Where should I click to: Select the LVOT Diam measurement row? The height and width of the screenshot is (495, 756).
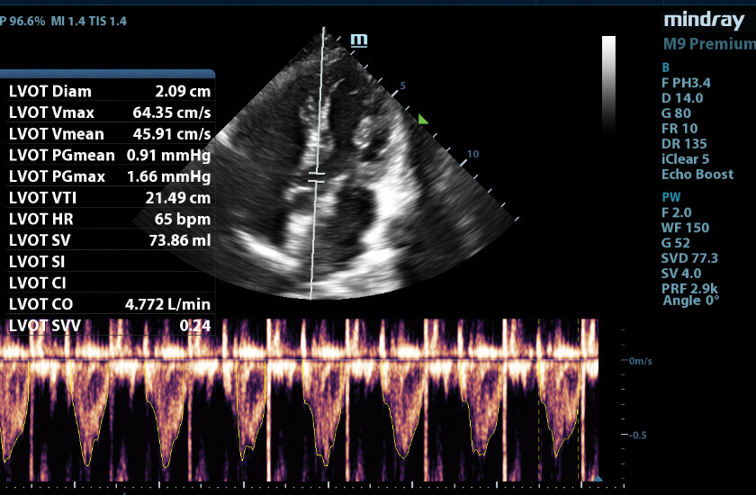(108, 91)
